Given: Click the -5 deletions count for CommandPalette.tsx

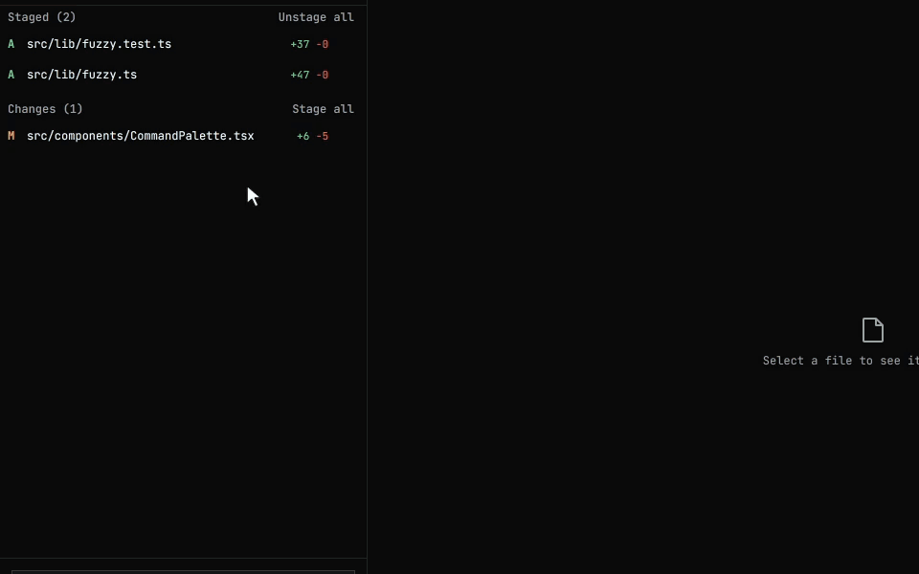Looking at the screenshot, I should point(322,136).
